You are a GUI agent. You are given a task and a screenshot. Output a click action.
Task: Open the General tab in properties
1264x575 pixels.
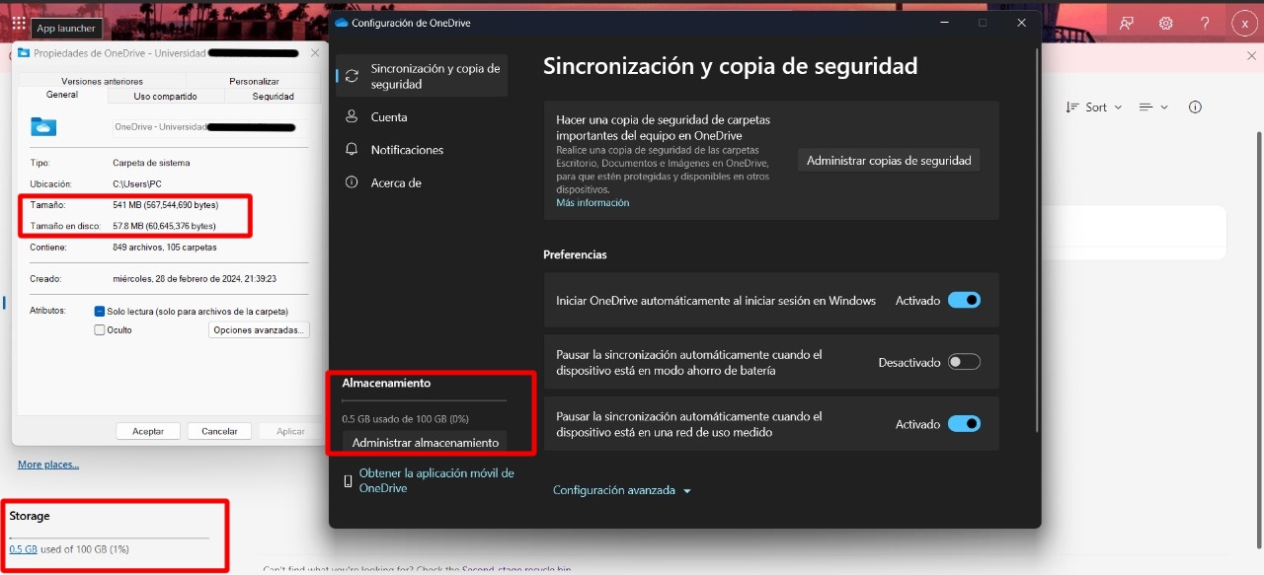click(x=61, y=96)
